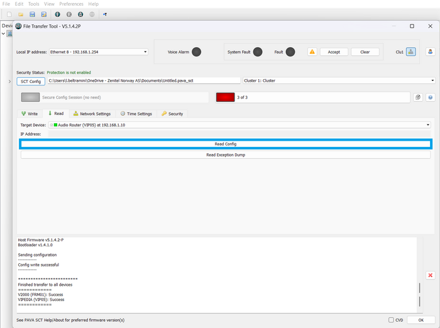Click the blue save icon in the toolbar
Image resolution: width=440 pixels, height=328 pixels.
point(32,14)
